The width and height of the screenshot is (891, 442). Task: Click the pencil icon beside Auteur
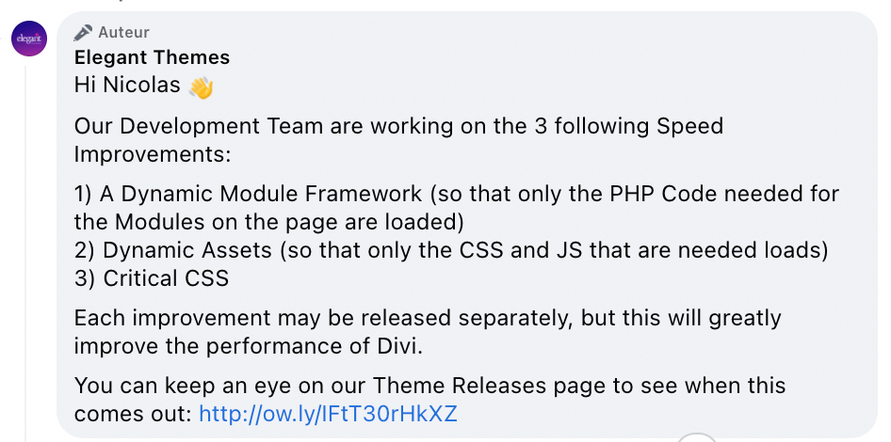point(84,33)
